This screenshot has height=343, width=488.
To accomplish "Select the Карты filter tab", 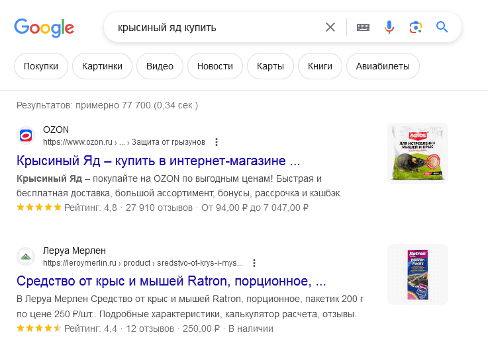I will (270, 66).
